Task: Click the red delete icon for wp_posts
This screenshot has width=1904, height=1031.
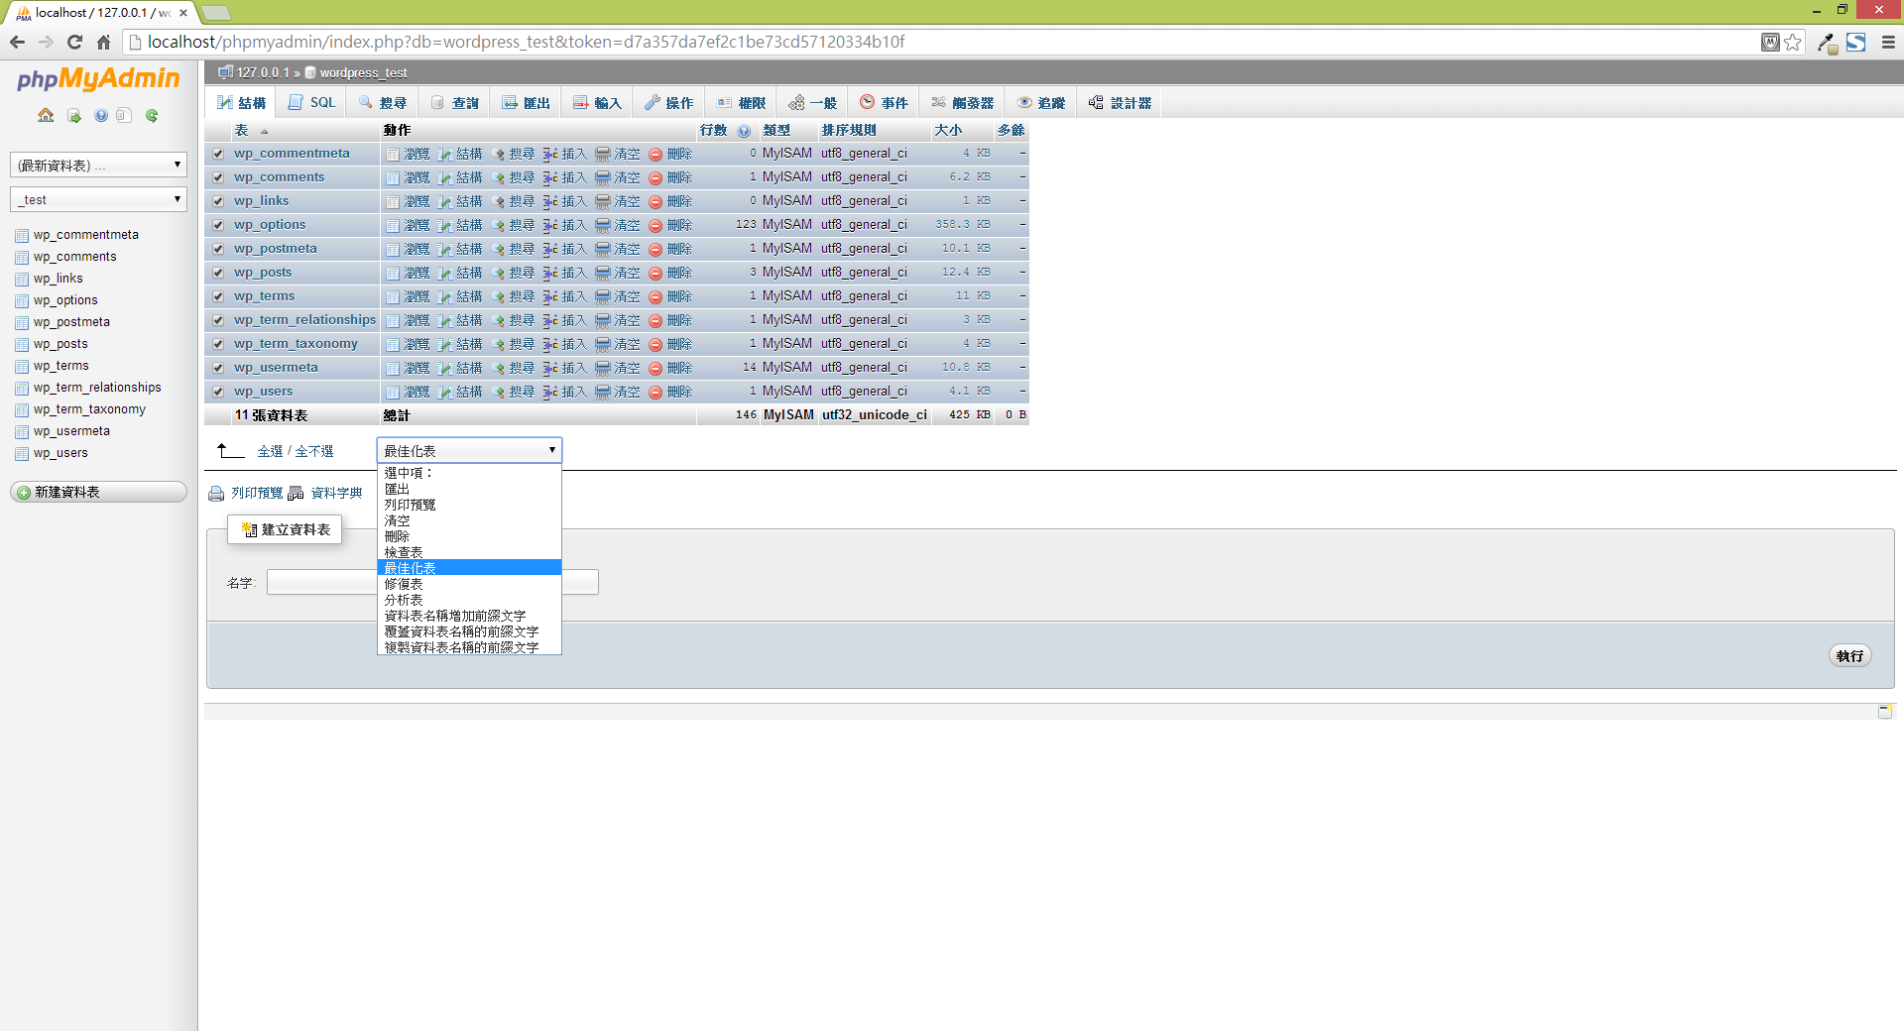Action: click(655, 274)
